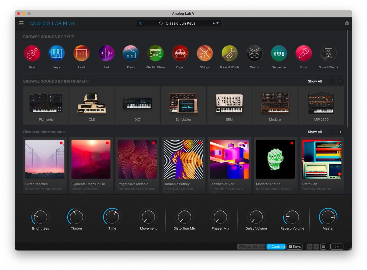Open settings with the gear icon

coord(347,23)
